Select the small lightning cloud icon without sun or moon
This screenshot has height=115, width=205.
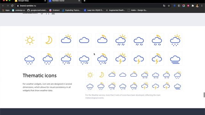pos(156,87)
